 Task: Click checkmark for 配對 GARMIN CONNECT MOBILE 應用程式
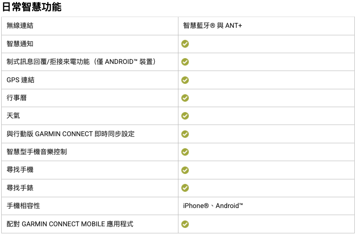pyautogui.click(x=185, y=224)
